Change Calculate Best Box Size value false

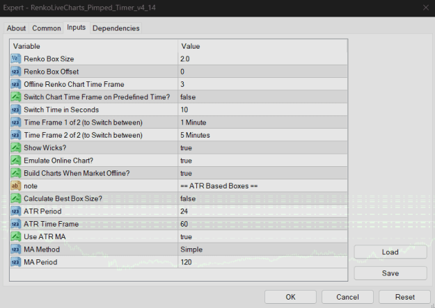(x=262, y=198)
